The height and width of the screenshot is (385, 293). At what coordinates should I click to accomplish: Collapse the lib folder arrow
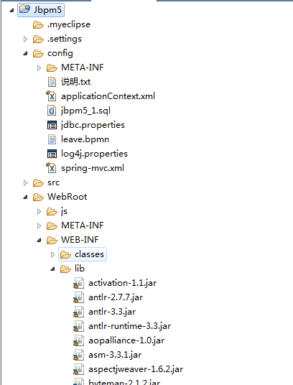[x=52, y=269]
